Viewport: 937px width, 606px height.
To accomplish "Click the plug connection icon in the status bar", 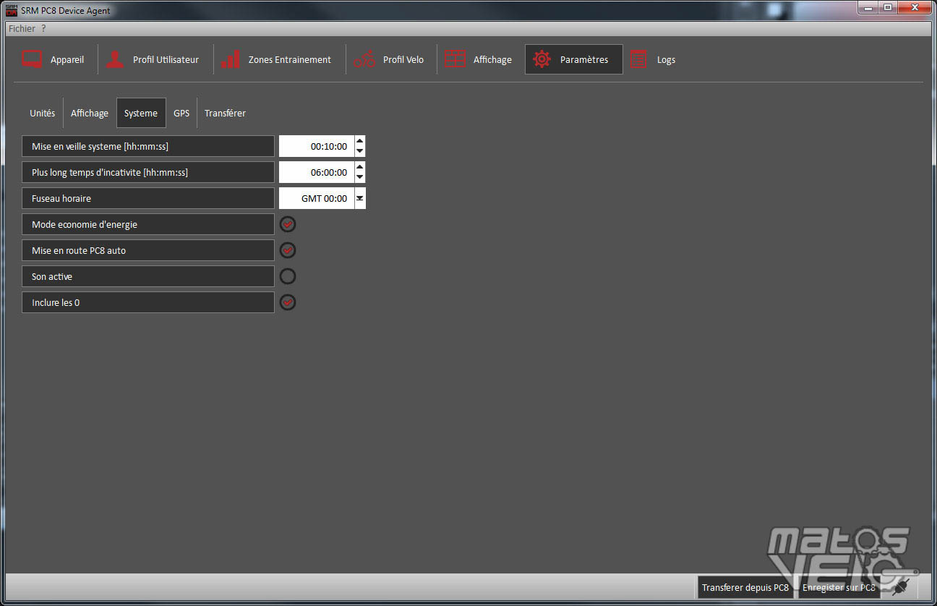I will (900, 586).
